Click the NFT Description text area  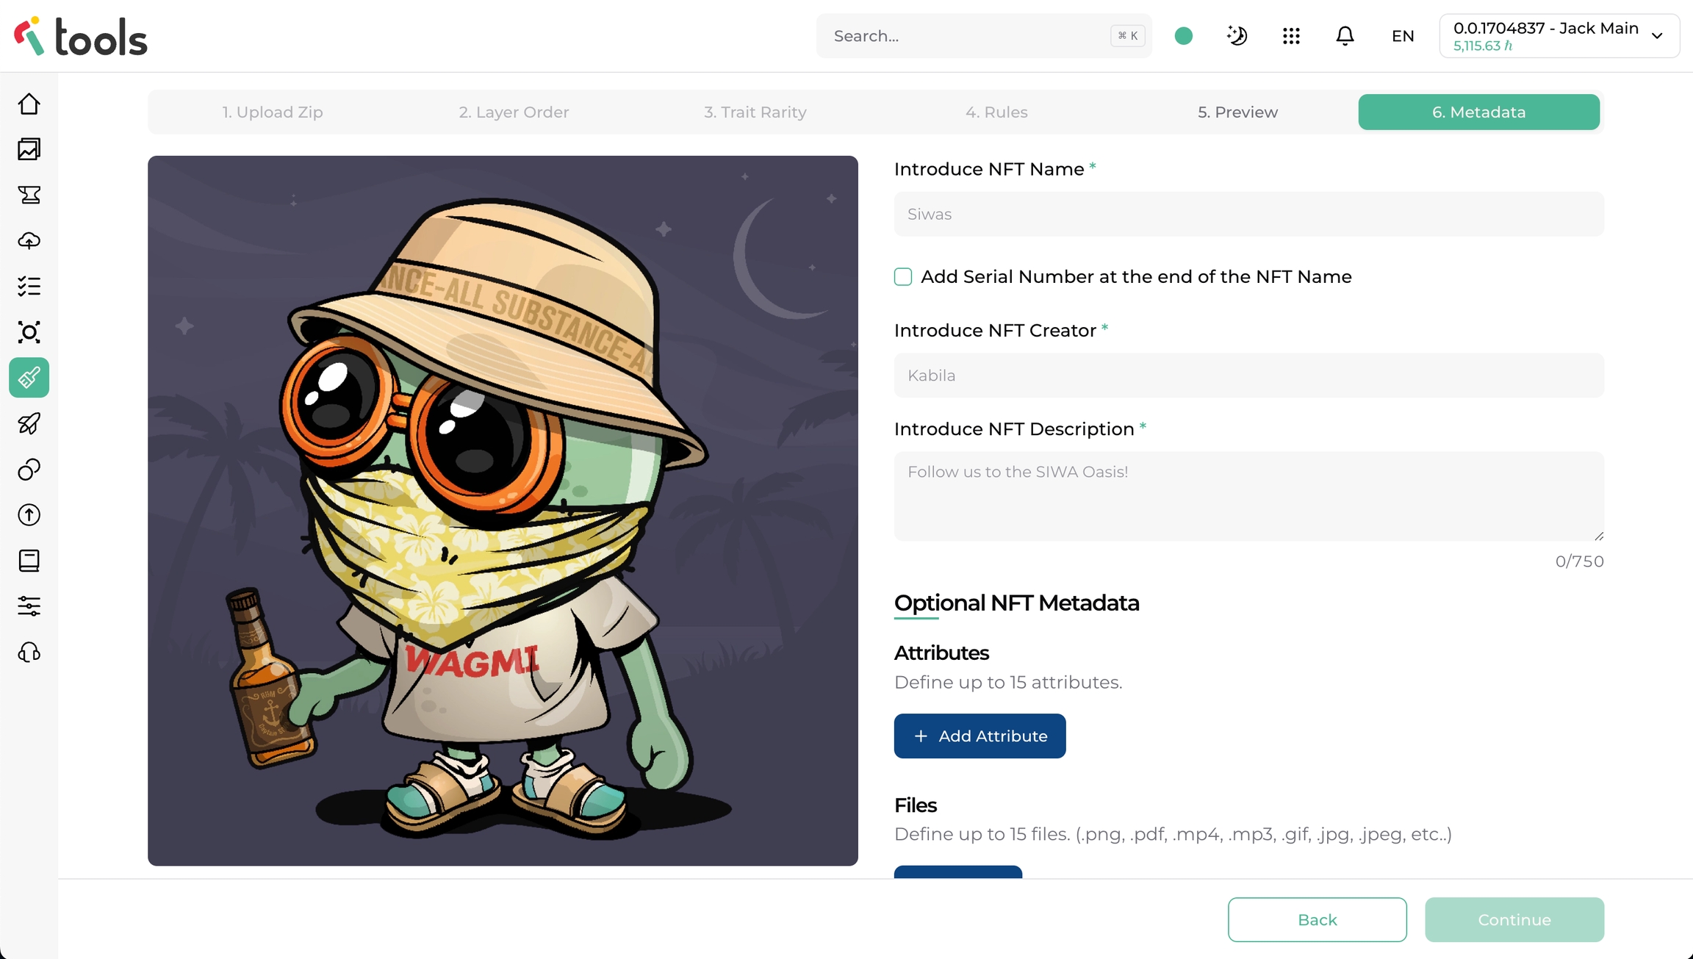click(x=1248, y=496)
